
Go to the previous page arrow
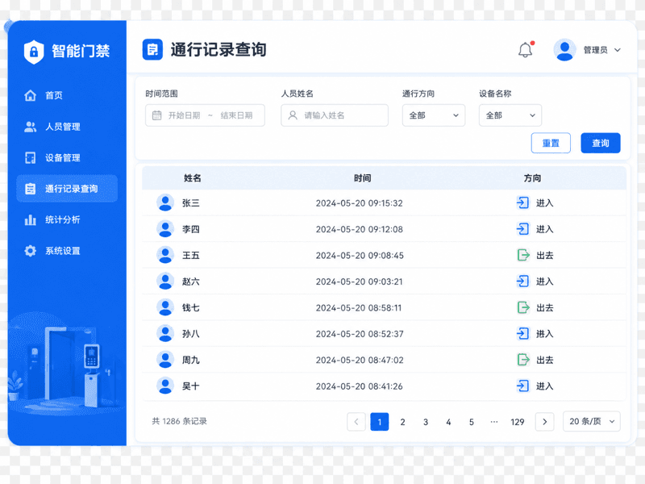[356, 421]
